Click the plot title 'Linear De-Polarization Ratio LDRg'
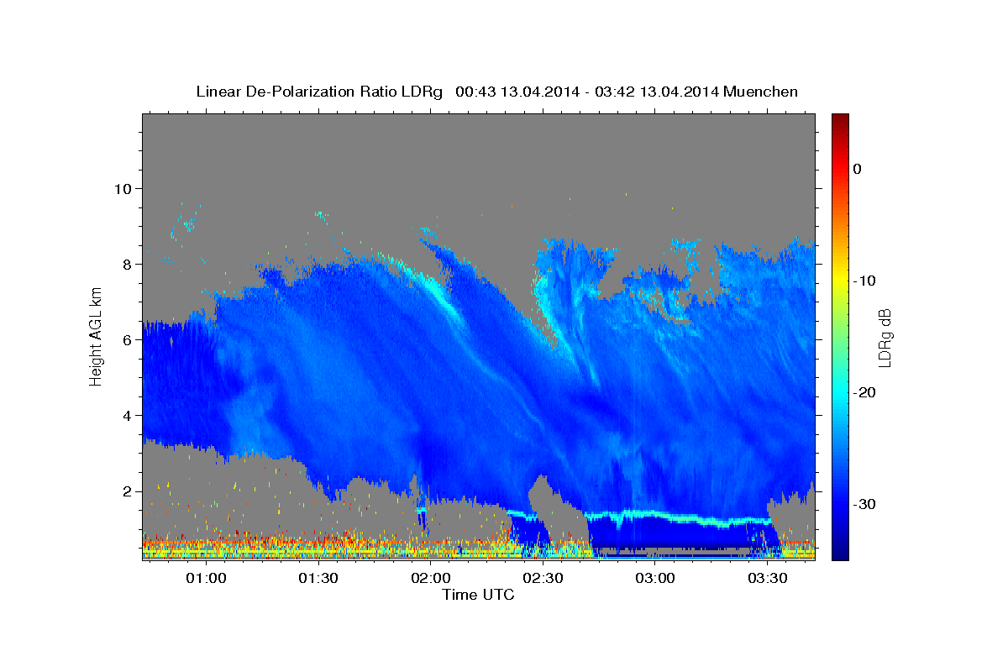 pos(318,92)
